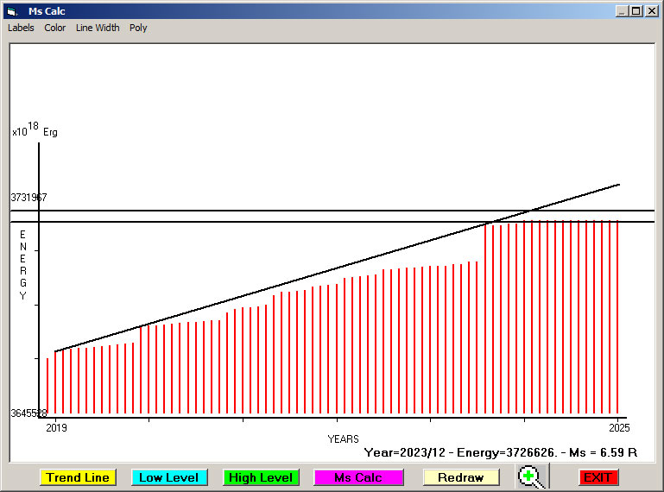Click the Ms Calc title bar app icon
The image size is (664, 492).
click(x=11, y=11)
